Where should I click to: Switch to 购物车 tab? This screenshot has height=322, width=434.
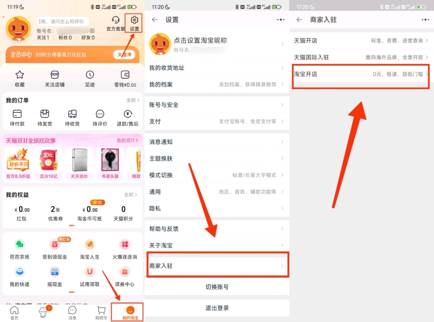point(101,313)
